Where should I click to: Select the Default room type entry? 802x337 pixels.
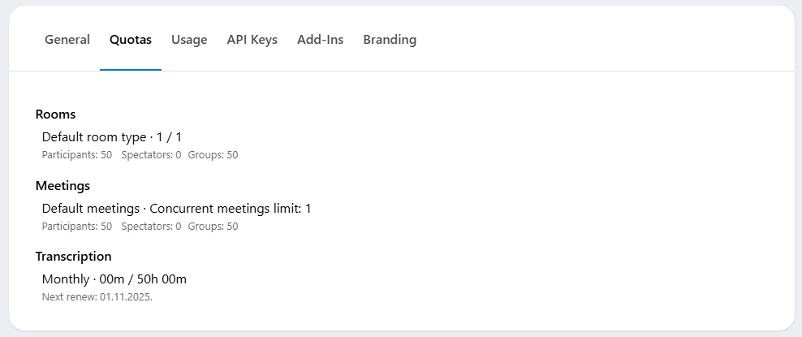[112, 137]
